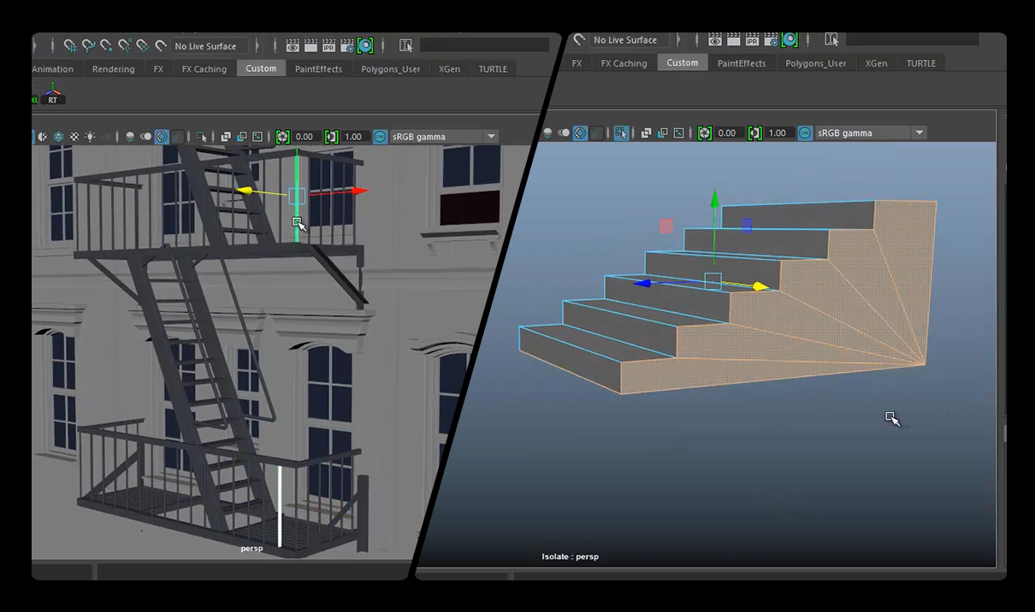
Task: Toggle X-ray joints in right viewport
Action: click(x=678, y=132)
